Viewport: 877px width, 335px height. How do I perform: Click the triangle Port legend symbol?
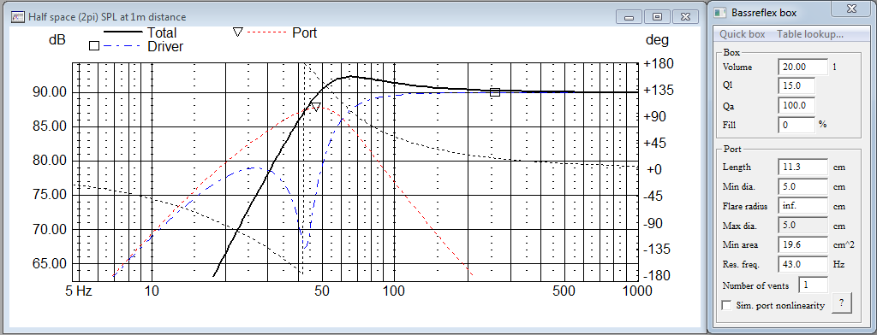tap(237, 32)
